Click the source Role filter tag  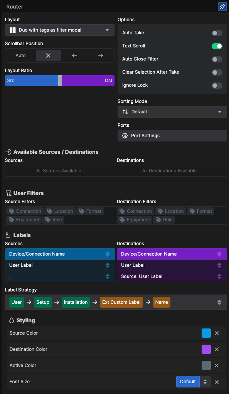(x=54, y=220)
